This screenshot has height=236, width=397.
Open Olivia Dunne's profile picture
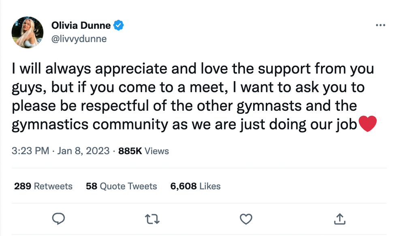[x=28, y=32]
